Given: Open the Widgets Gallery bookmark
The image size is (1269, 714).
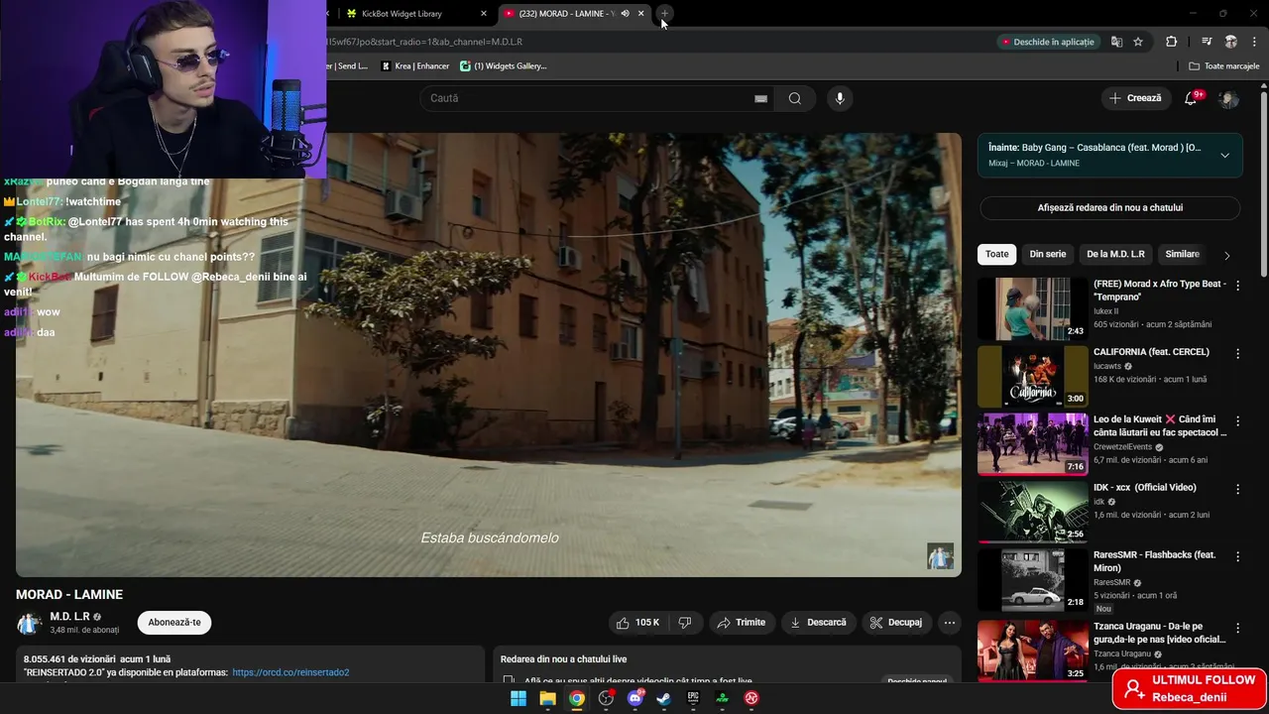Looking at the screenshot, I should 504,66.
